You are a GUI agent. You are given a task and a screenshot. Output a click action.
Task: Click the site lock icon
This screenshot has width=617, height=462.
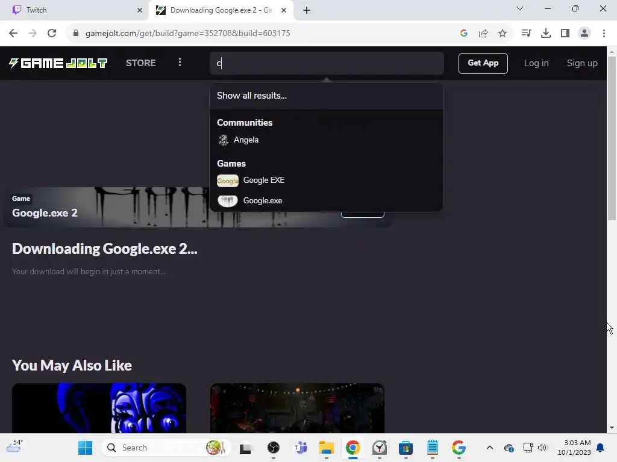(x=76, y=33)
